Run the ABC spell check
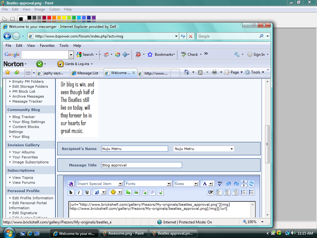Screen dimensions: 317x238 tap(220, 183)
